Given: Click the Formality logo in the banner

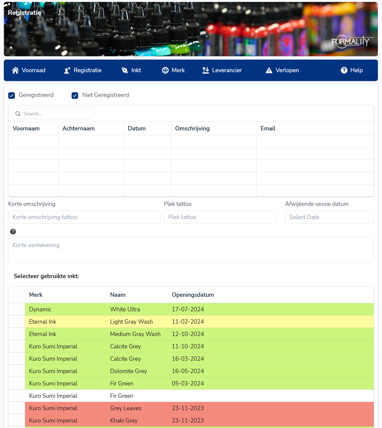Looking at the screenshot, I should [x=352, y=41].
